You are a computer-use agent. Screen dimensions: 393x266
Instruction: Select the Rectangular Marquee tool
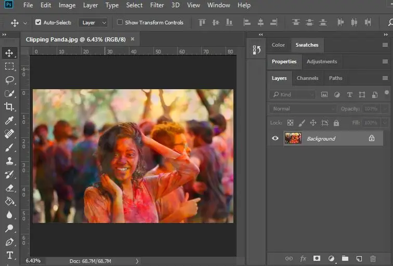coord(9,66)
